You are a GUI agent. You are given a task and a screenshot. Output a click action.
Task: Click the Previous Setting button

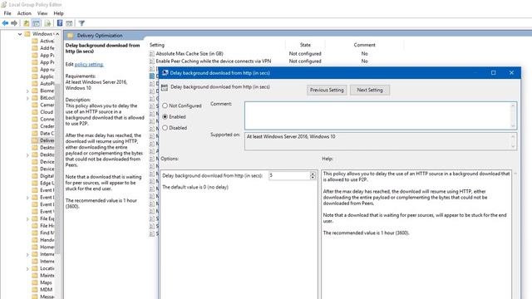(x=327, y=90)
